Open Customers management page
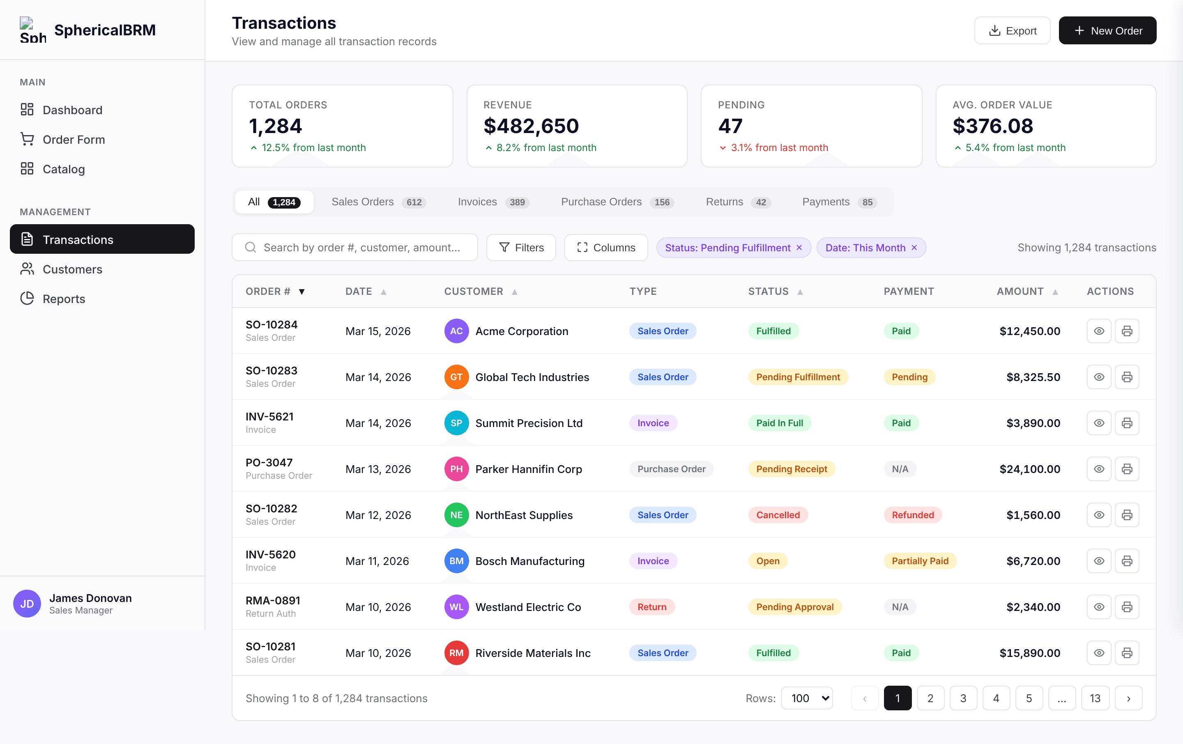This screenshot has width=1183, height=744. (x=102, y=269)
